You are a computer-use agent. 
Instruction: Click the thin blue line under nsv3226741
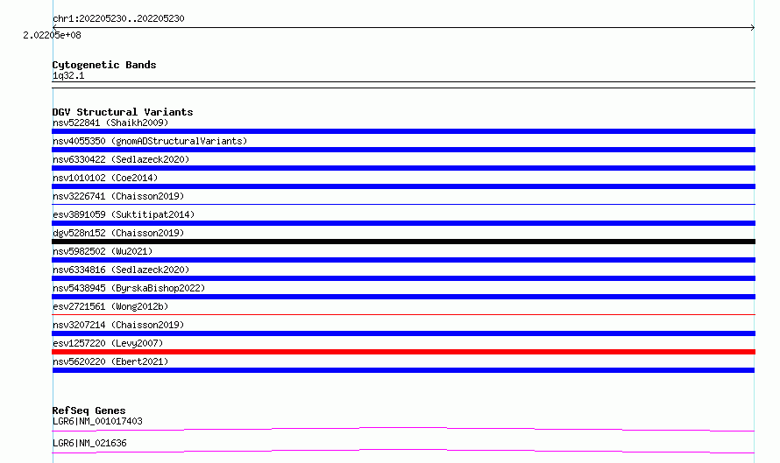pos(403,204)
